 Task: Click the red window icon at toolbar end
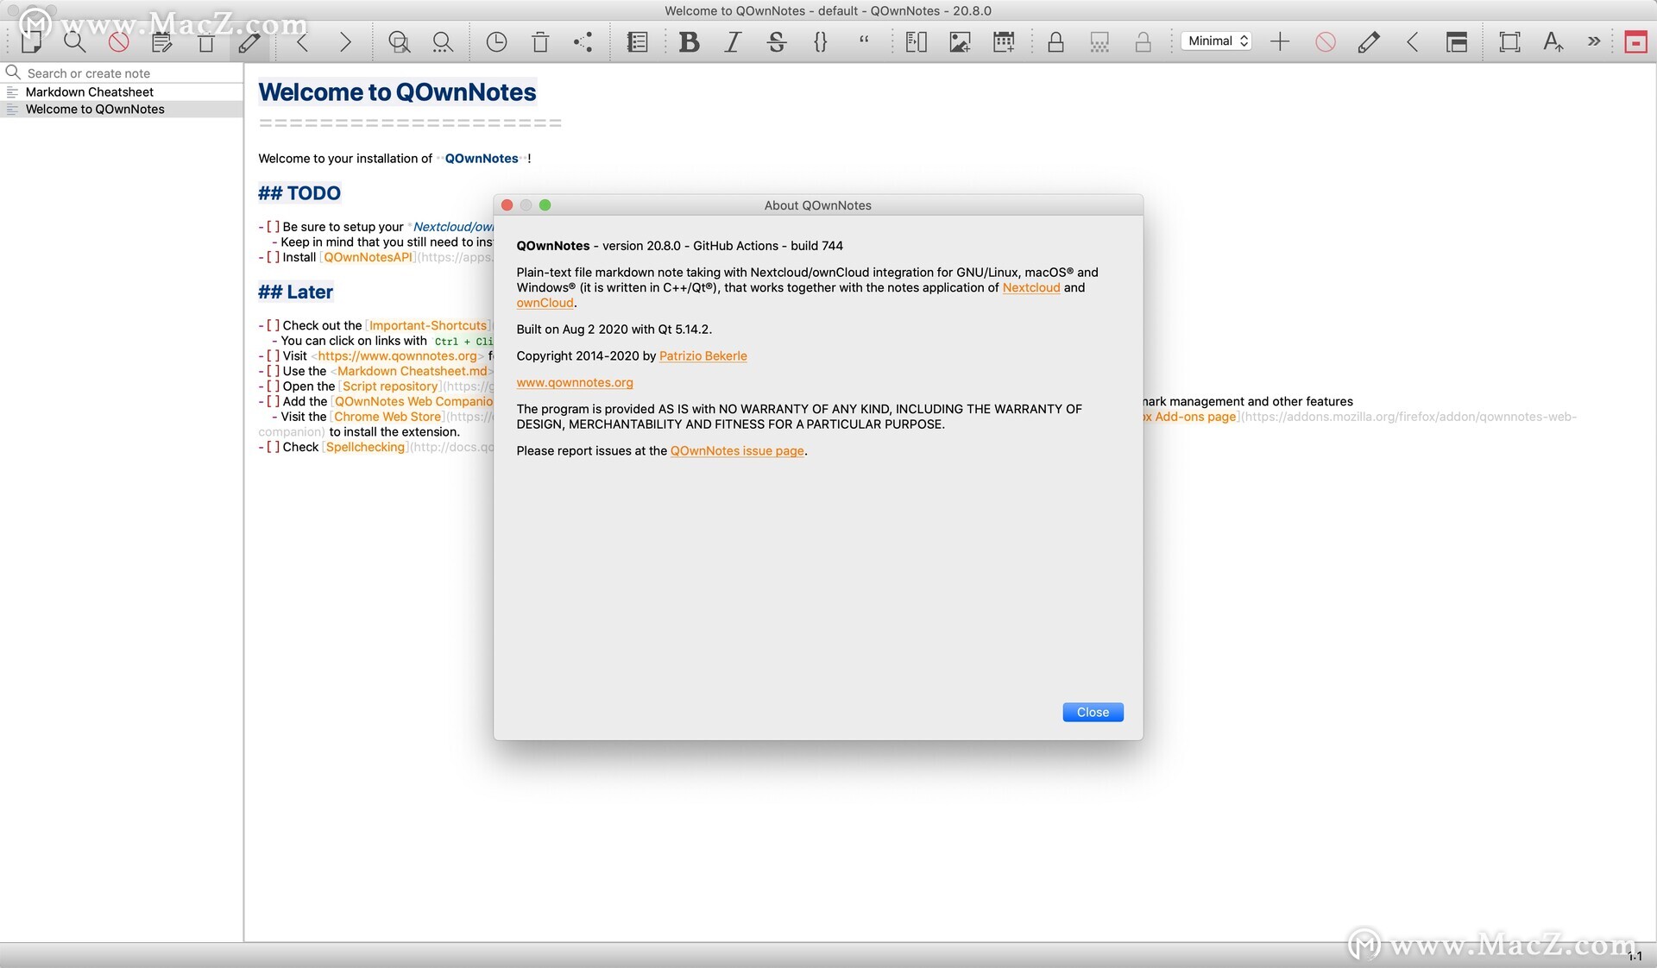1635,41
